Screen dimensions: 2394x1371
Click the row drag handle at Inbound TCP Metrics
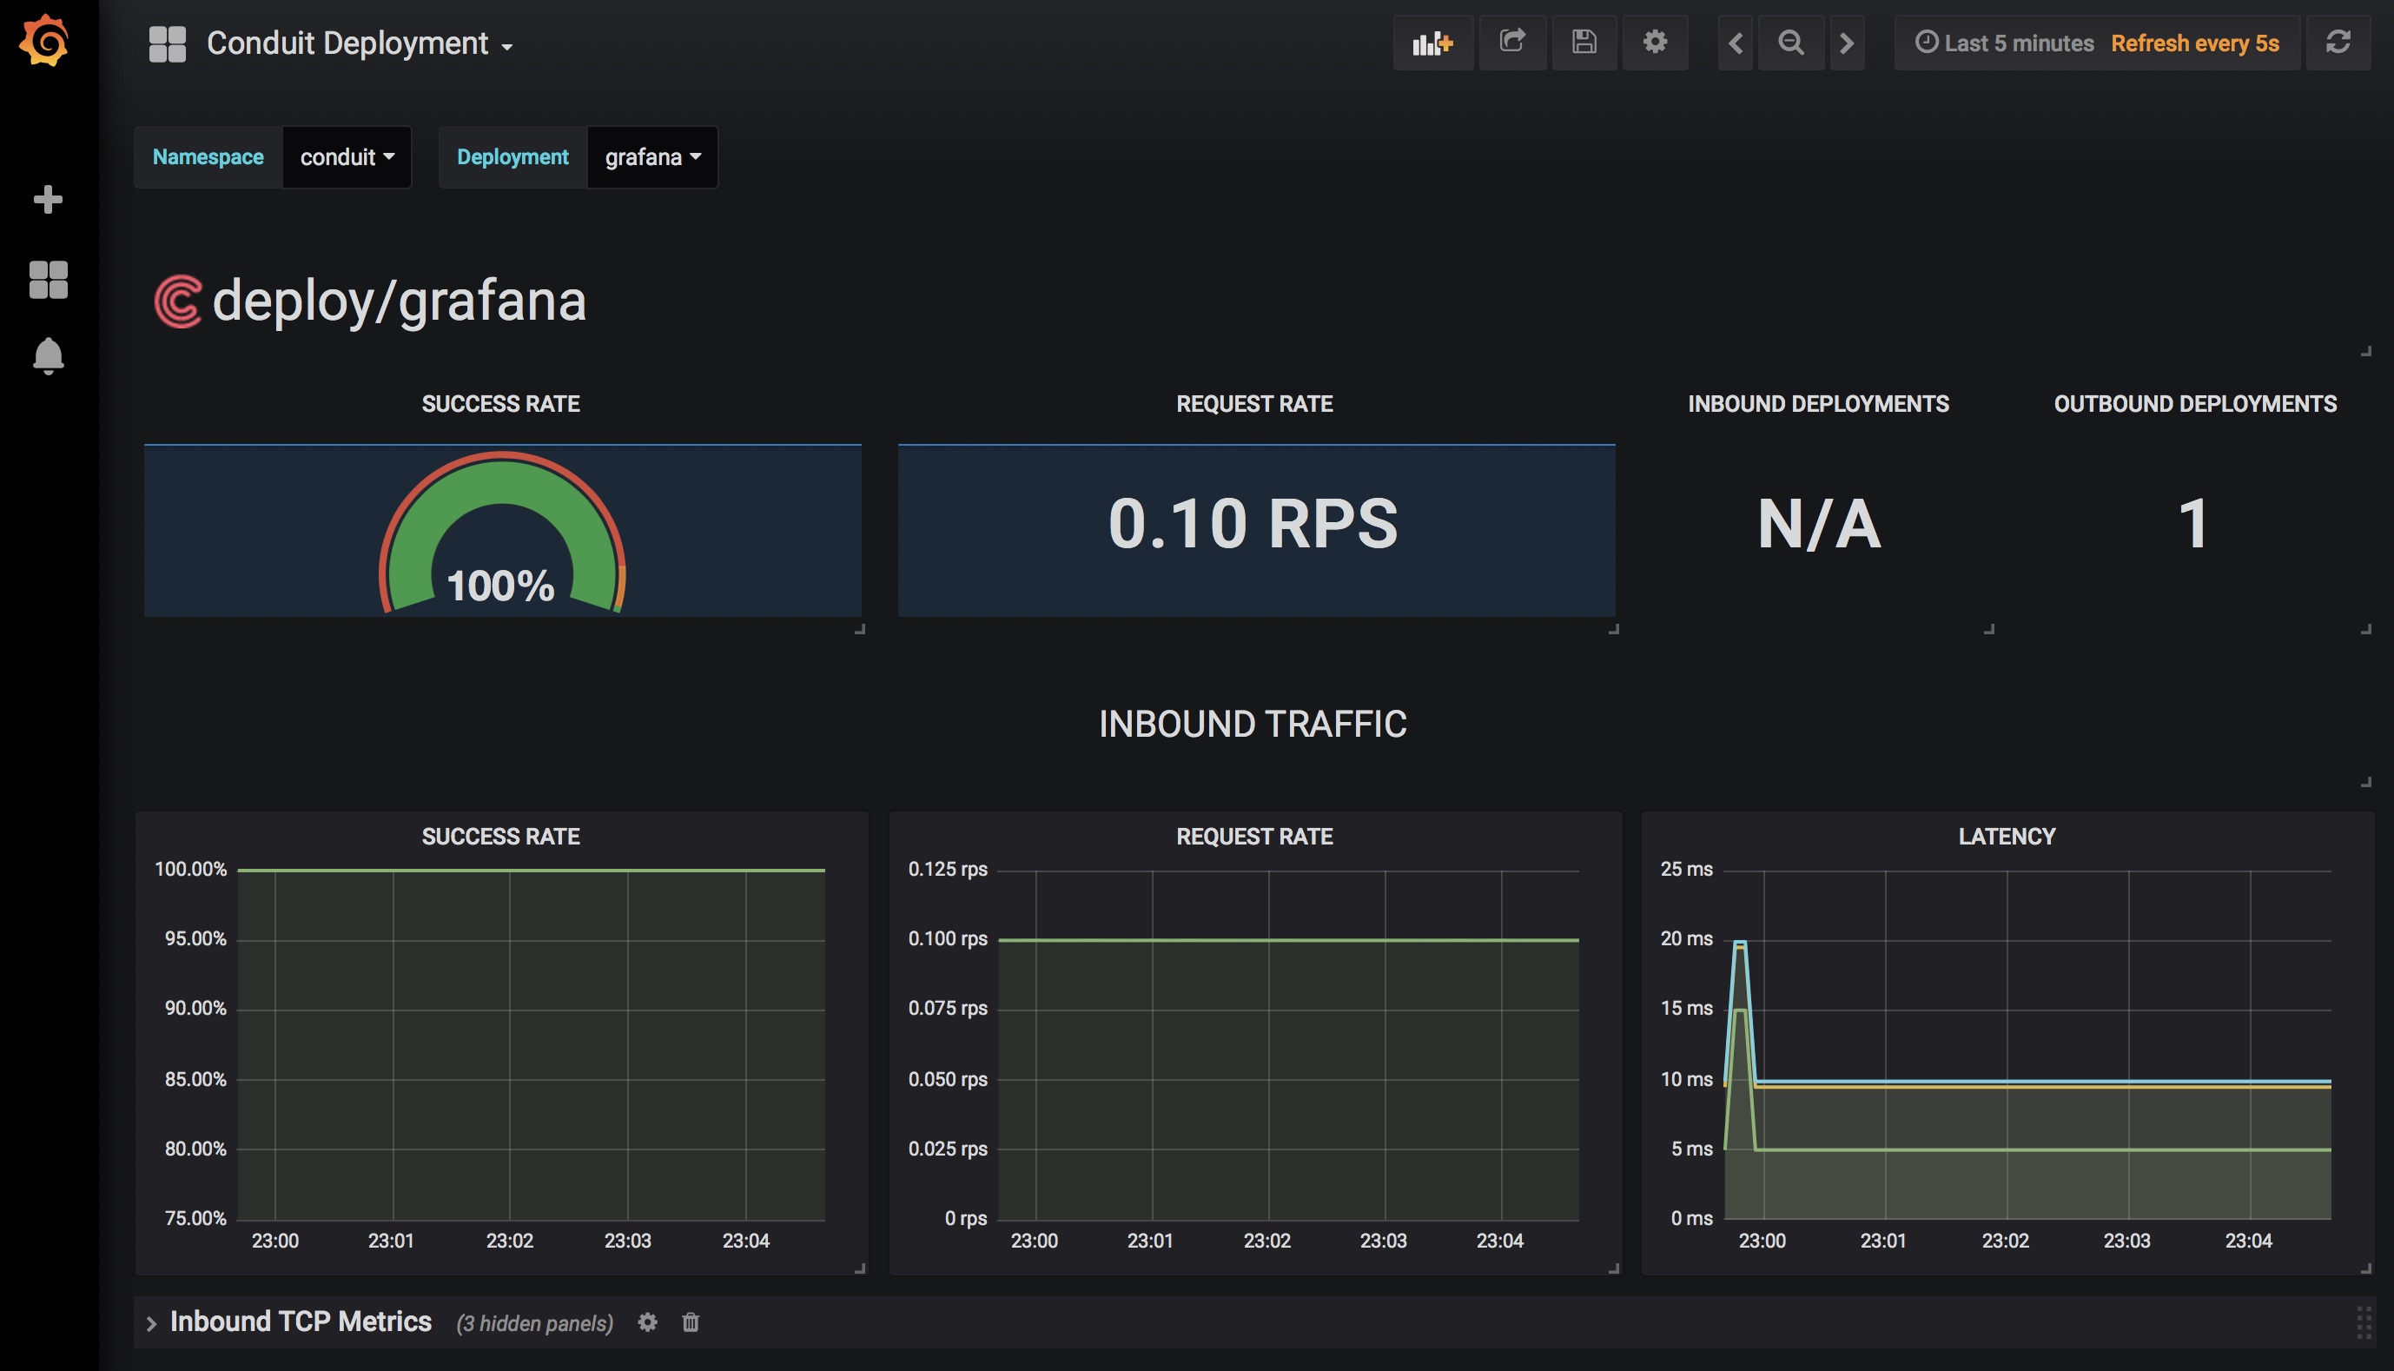click(2364, 1322)
